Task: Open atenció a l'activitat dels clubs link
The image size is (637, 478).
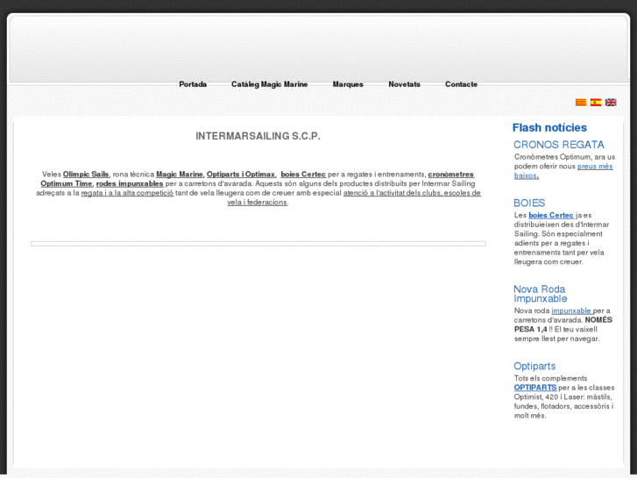Action: (x=412, y=193)
